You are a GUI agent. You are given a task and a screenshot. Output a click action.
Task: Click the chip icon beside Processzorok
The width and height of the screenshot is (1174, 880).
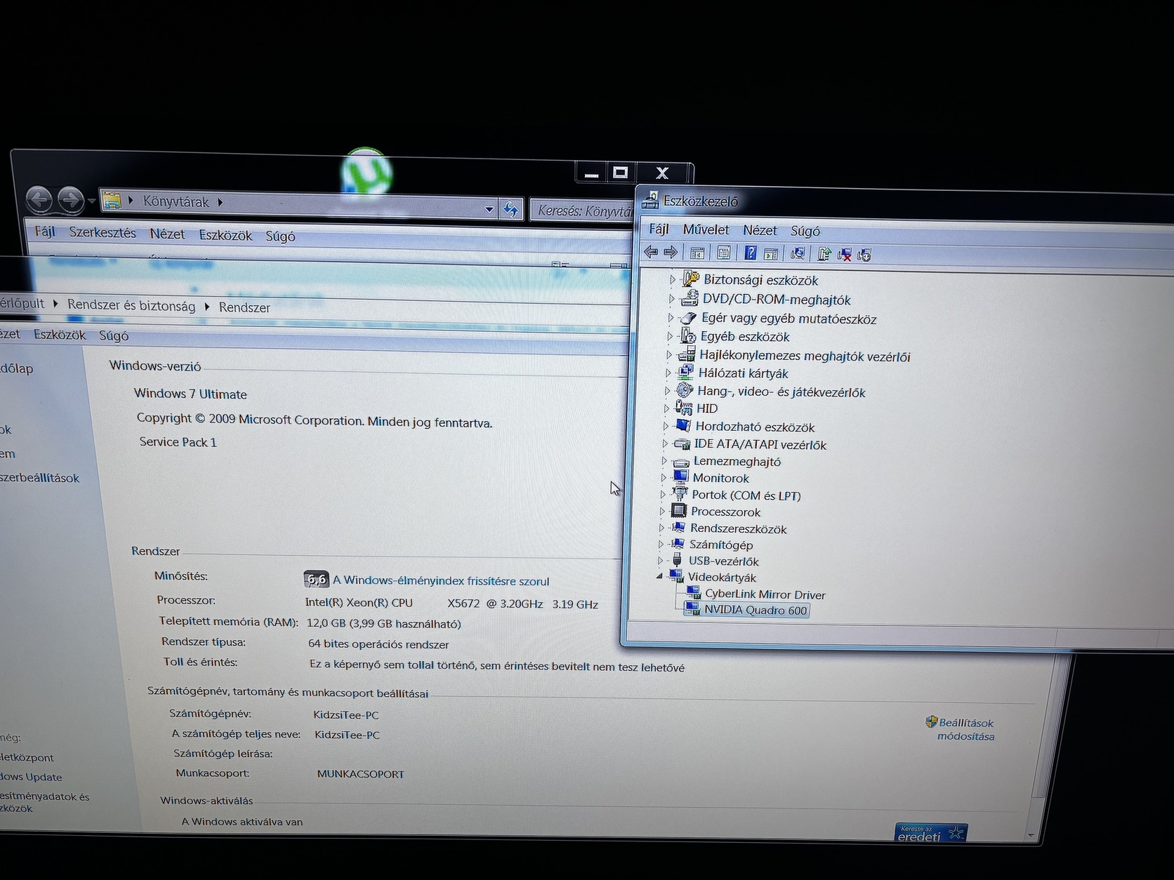tap(678, 511)
